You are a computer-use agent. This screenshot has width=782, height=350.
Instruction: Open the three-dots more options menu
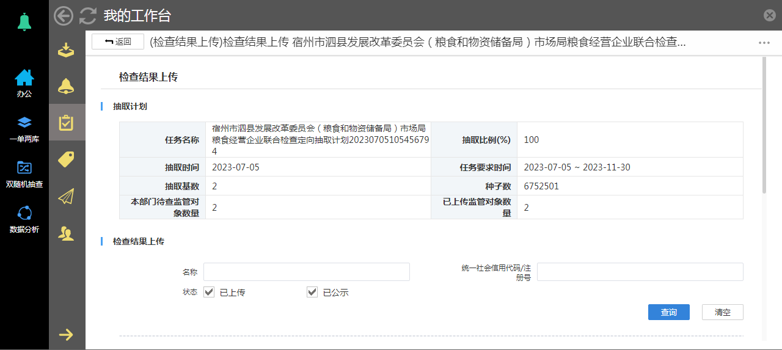coord(764,43)
